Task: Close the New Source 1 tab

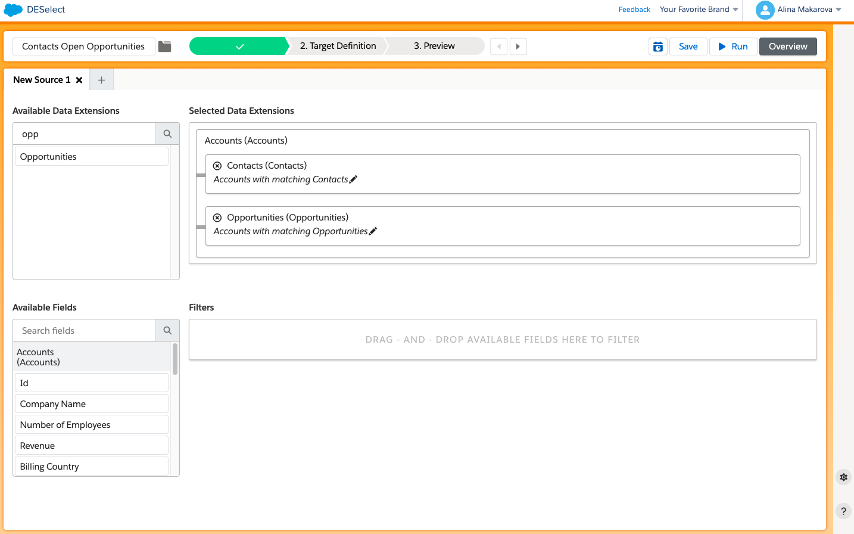Action: pos(79,80)
